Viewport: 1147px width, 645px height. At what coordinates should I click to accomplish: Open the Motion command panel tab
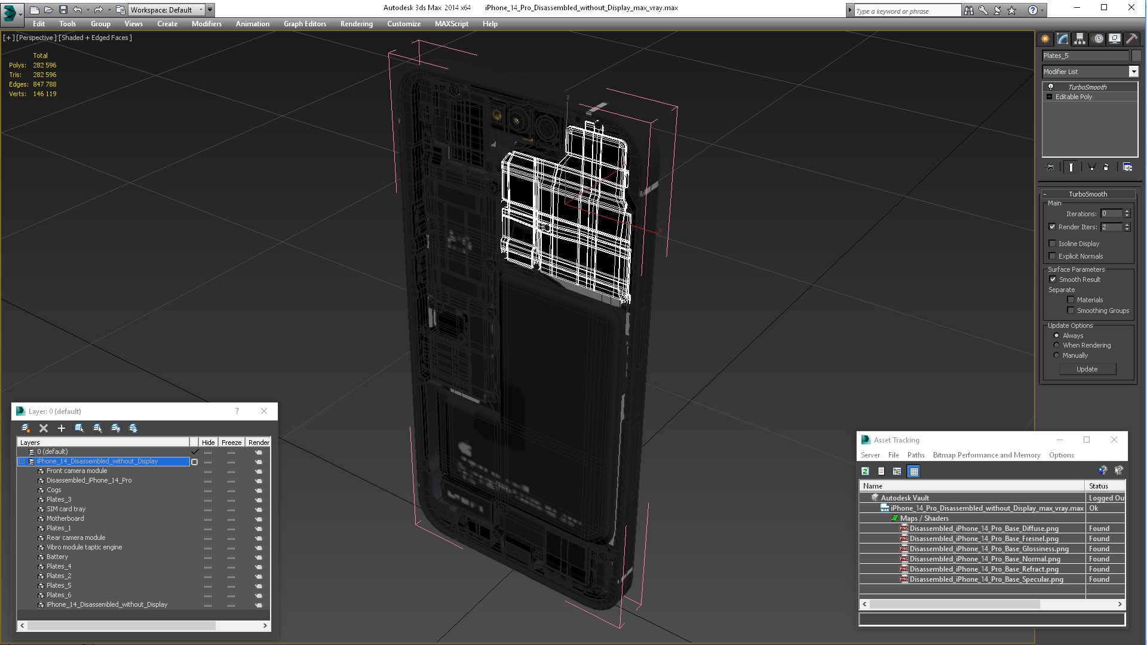1097,39
